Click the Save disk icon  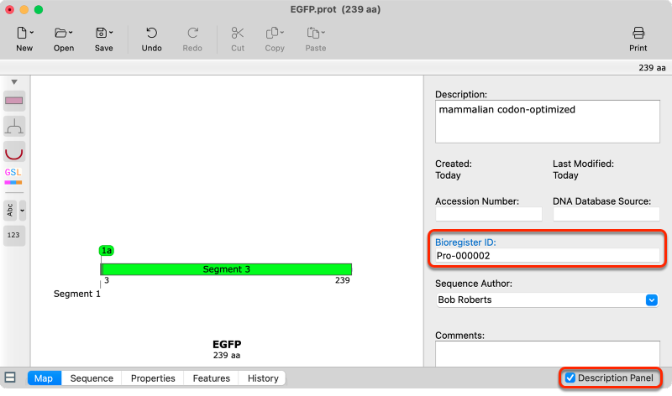[101, 33]
